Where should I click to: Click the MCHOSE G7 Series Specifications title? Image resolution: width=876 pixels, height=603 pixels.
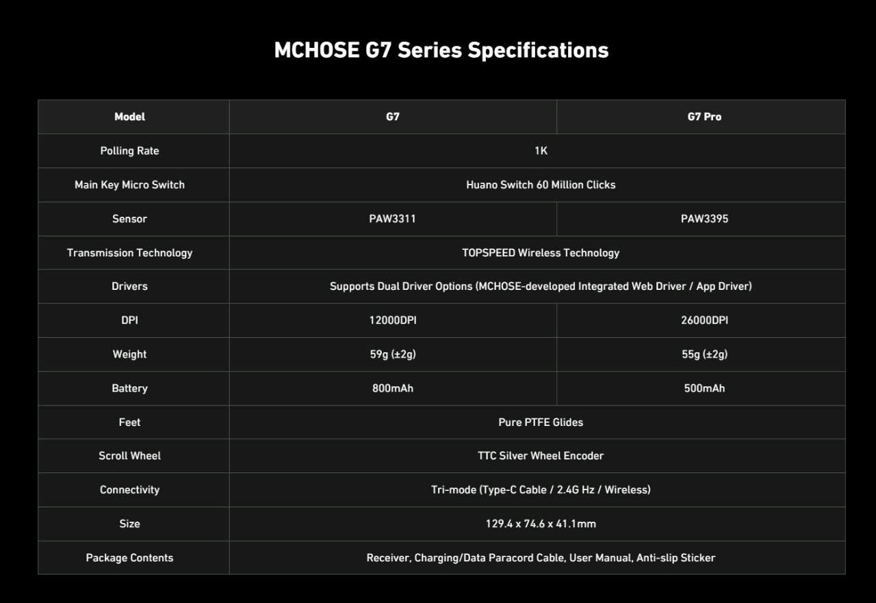click(441, 50)
